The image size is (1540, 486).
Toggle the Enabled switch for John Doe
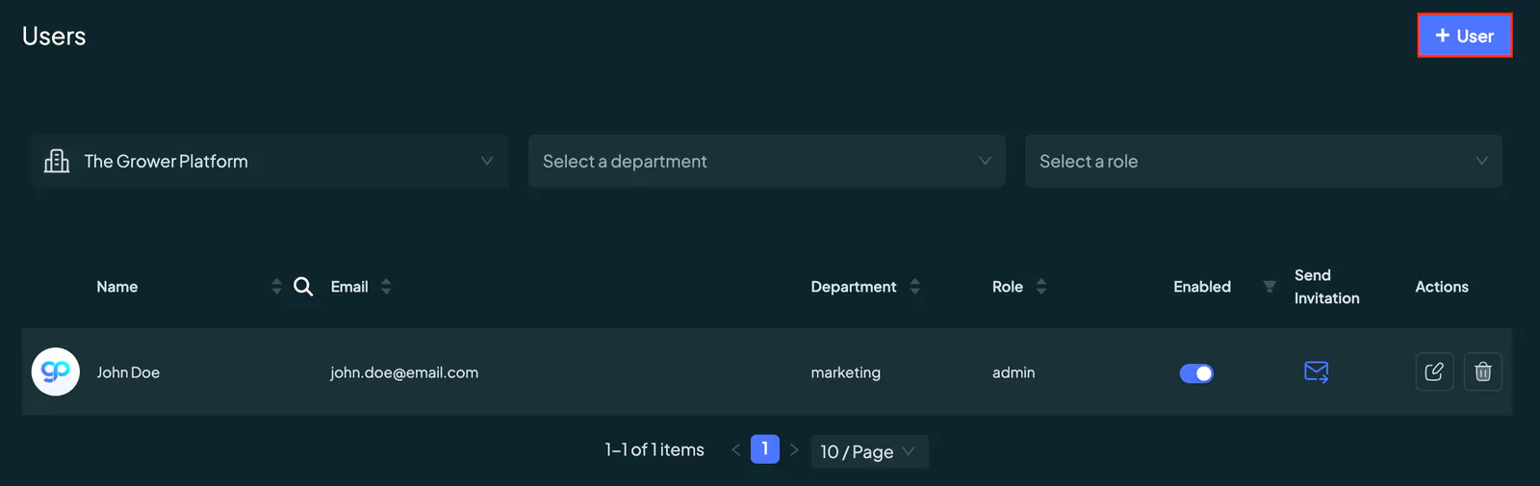[x=1196, y=373]
